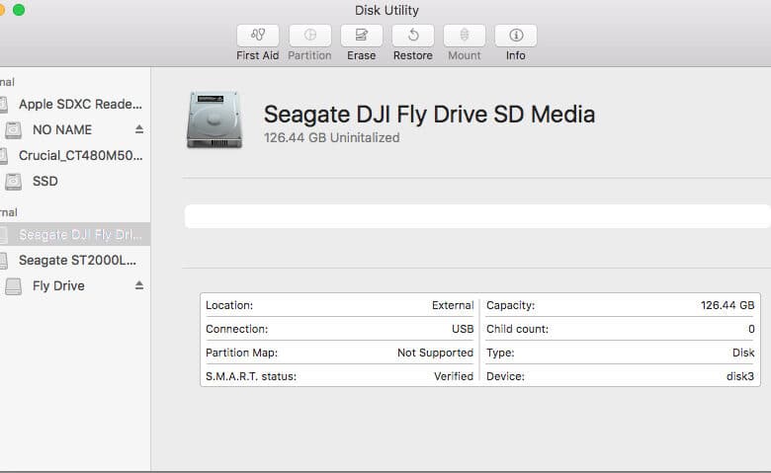Click the Mount toolbar button
The width and height of the screenshot is (771, 473).
click(465, 36)
